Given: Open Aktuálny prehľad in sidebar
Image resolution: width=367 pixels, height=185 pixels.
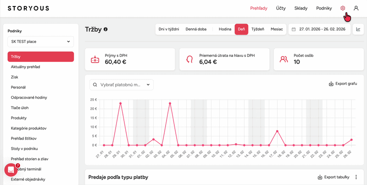Looking at the screenshot, I should (x=26, y=67).
